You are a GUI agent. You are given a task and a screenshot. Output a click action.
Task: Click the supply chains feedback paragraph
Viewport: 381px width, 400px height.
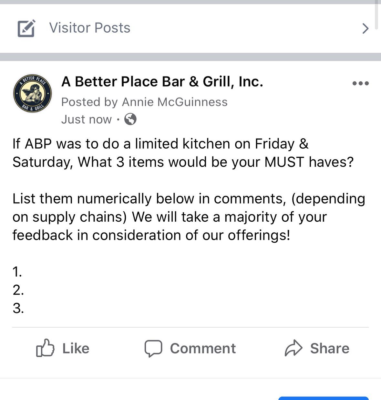pos(189,217)
